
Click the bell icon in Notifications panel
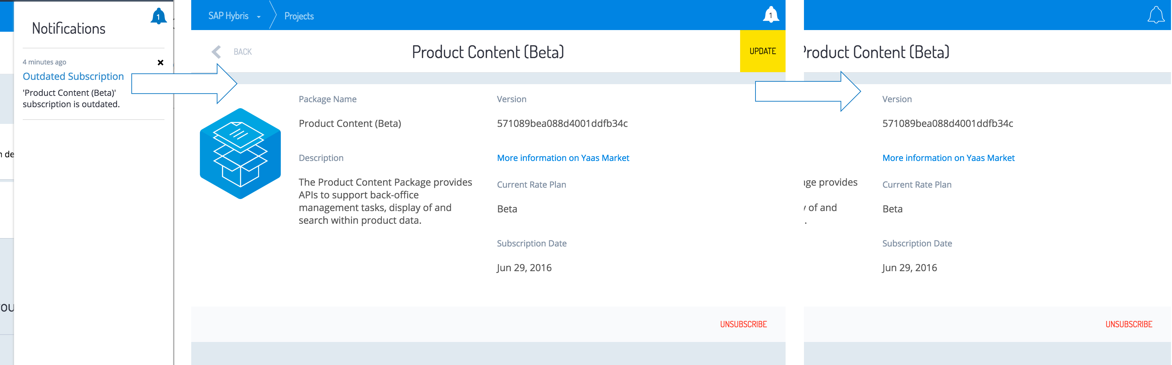pyautogui.click(x=158, y=16)
